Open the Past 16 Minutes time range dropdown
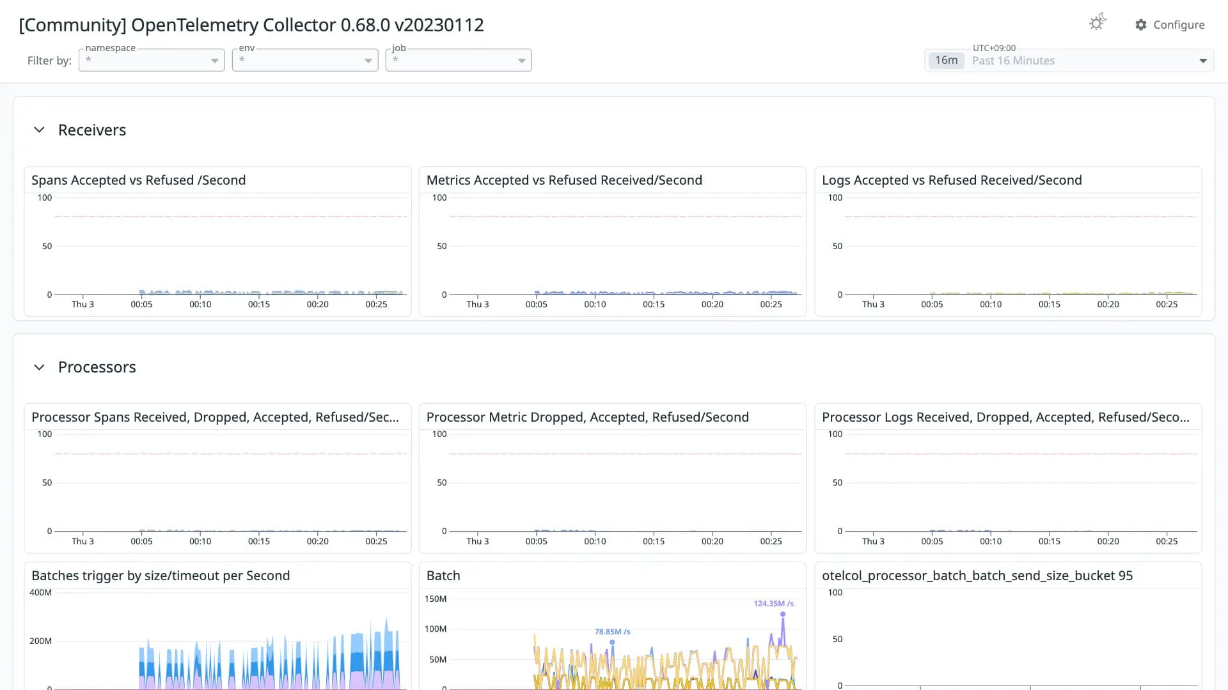The image size is (1228, 690). 1069,61
